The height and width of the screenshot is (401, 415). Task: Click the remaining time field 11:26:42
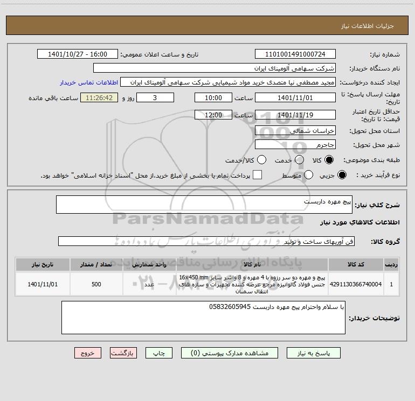99,98
